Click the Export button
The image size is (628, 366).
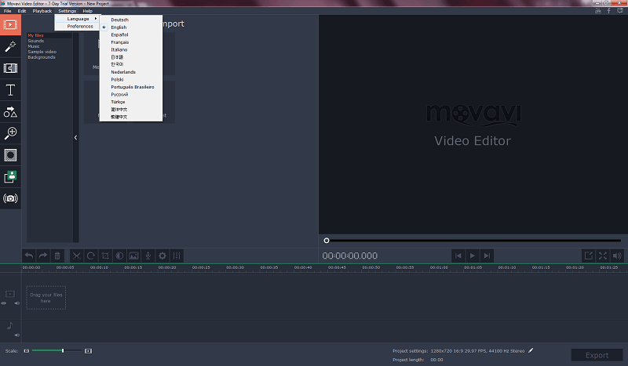(x=597, y=355)
